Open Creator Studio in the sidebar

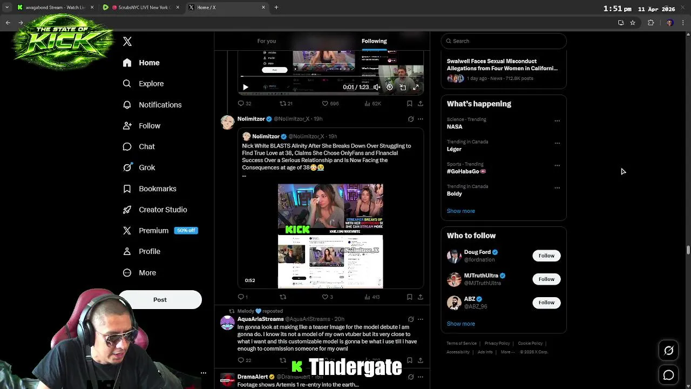tap(154, 210)
